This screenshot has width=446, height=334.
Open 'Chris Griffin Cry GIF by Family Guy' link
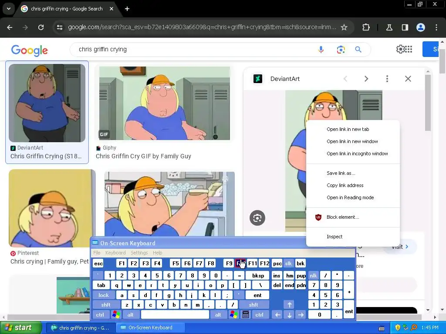[143, 156]
